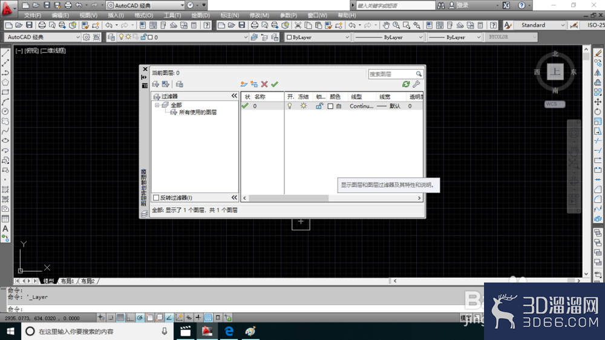Click the 登录 sign-in button

tap(462, 5)
